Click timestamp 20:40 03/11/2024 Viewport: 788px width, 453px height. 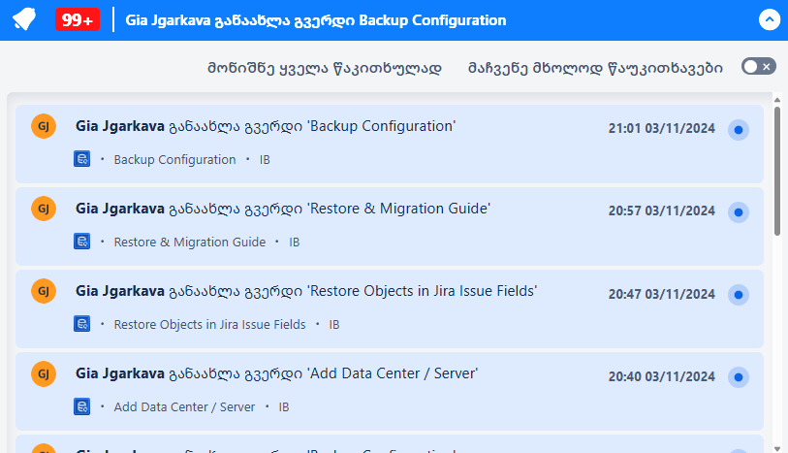[x=661, y=376]
